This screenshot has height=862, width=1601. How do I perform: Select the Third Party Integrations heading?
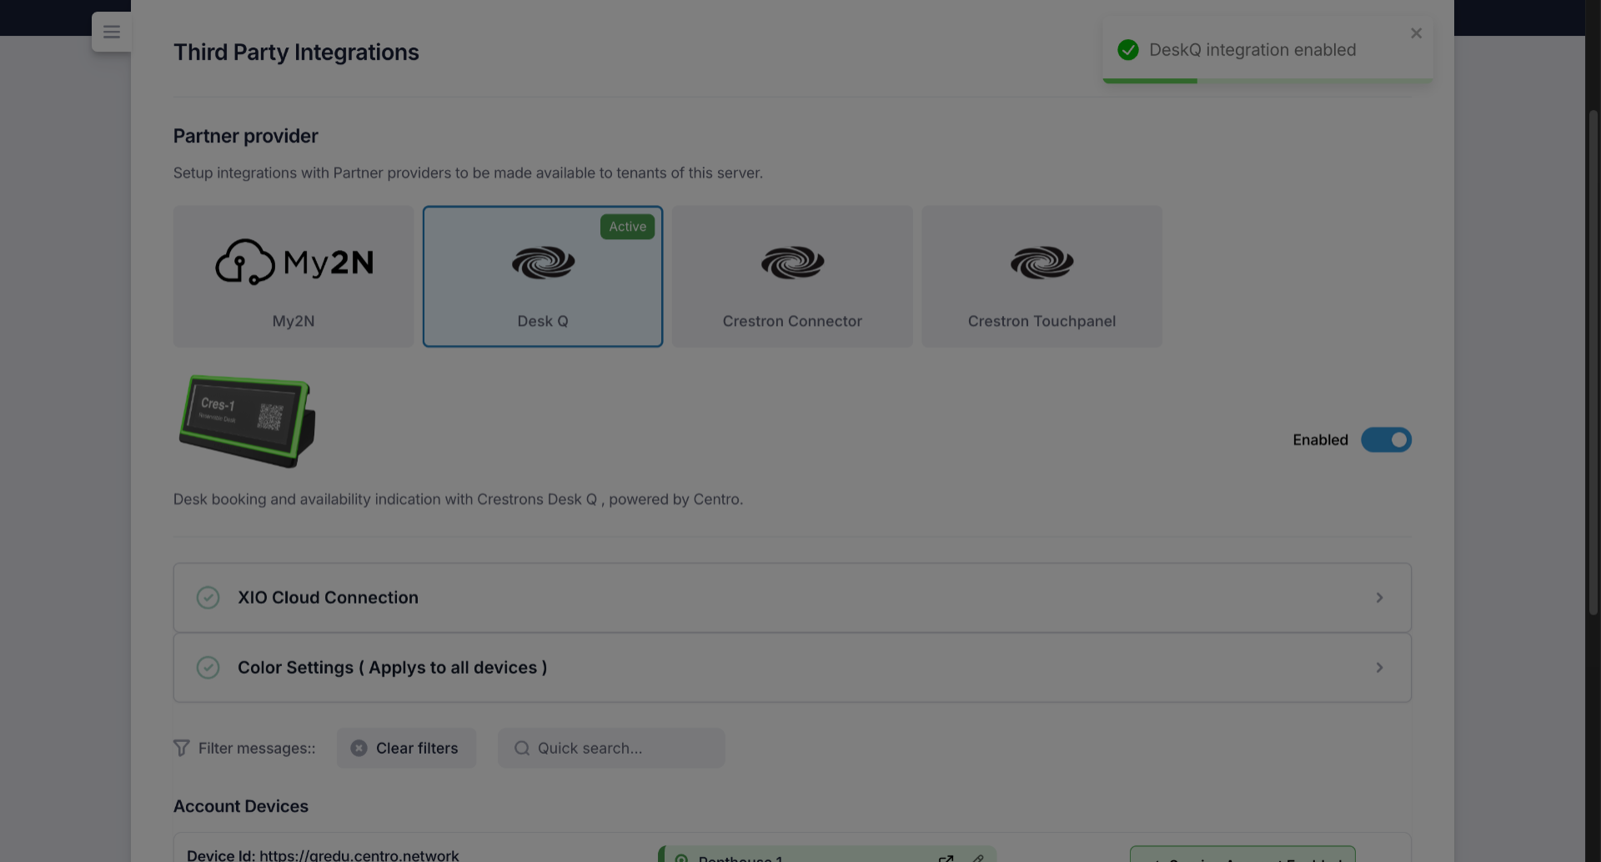(x=296, y=52)
